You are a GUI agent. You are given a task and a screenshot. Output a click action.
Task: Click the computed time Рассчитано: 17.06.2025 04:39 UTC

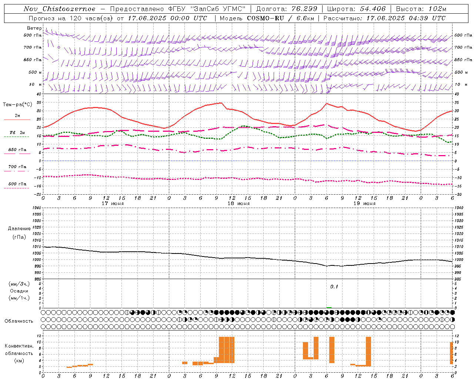[x=384, y=18]
